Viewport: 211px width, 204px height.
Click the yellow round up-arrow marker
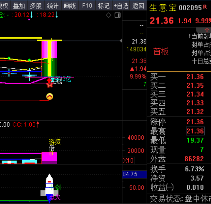pos(50,96)
